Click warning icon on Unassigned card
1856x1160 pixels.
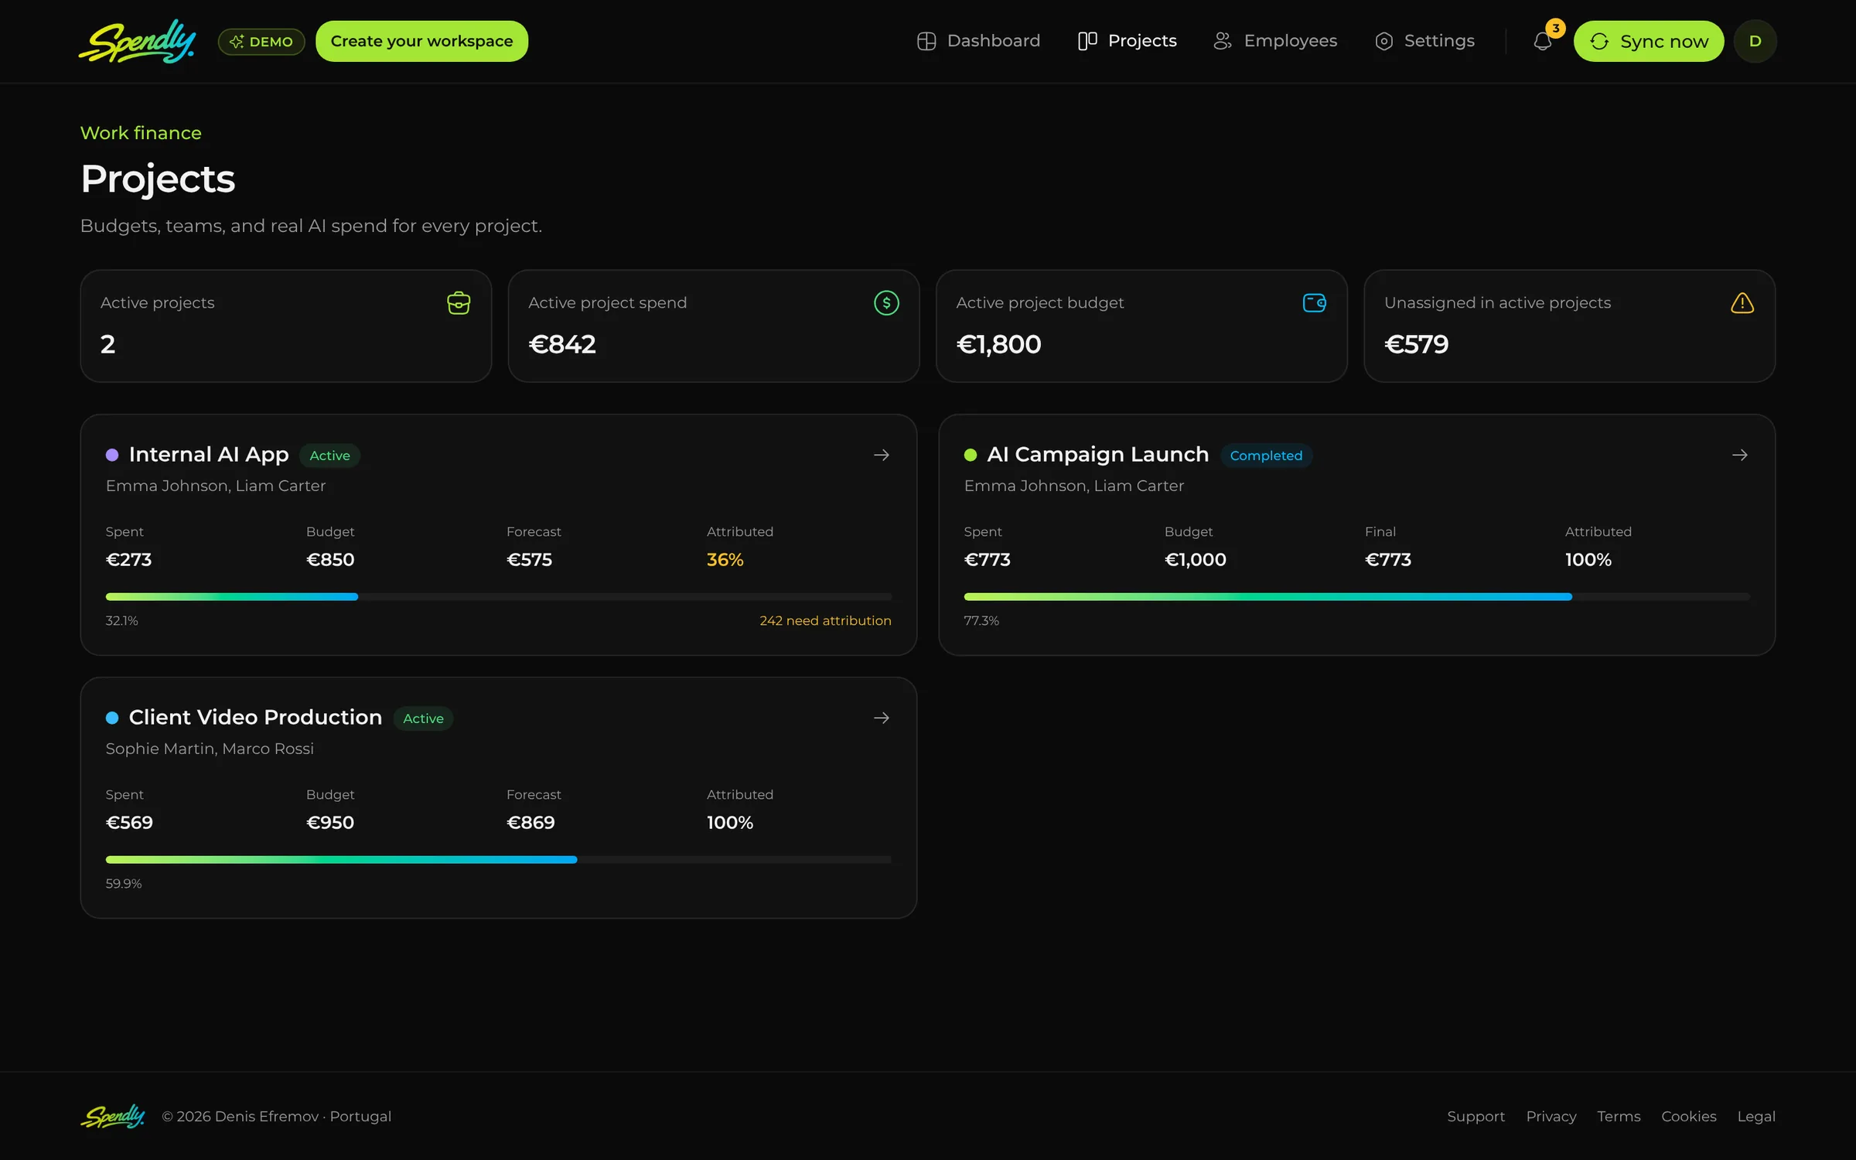1742,303
